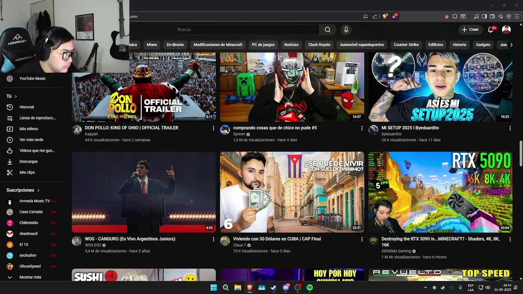Viewport: 523px width, 294px height.
Task: Open the Brave Wallet icon
Action: [492, 16]
